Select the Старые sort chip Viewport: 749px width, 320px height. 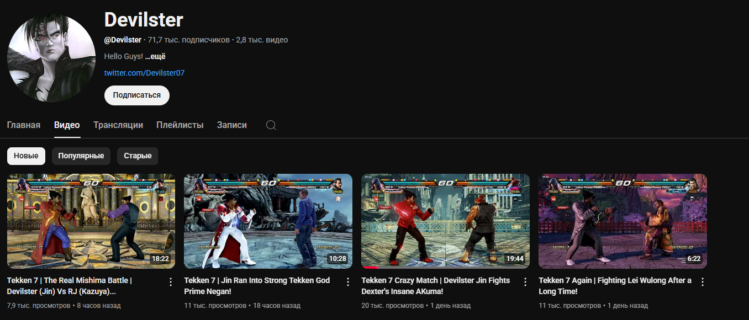tap(138, 156)
